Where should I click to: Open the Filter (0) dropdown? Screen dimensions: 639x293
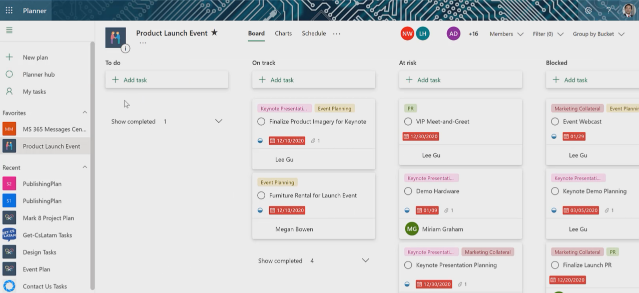(548, 34)
